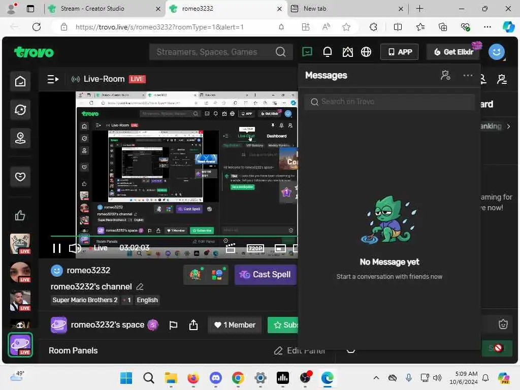Report the space using the flag icon
Viewport: 520px width, 390px height.
tap(173, 325)
